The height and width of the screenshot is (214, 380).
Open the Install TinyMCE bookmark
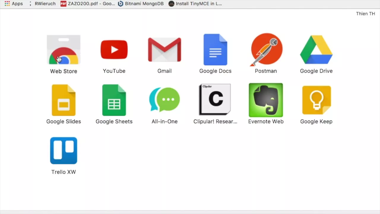(x=195, y=4)
